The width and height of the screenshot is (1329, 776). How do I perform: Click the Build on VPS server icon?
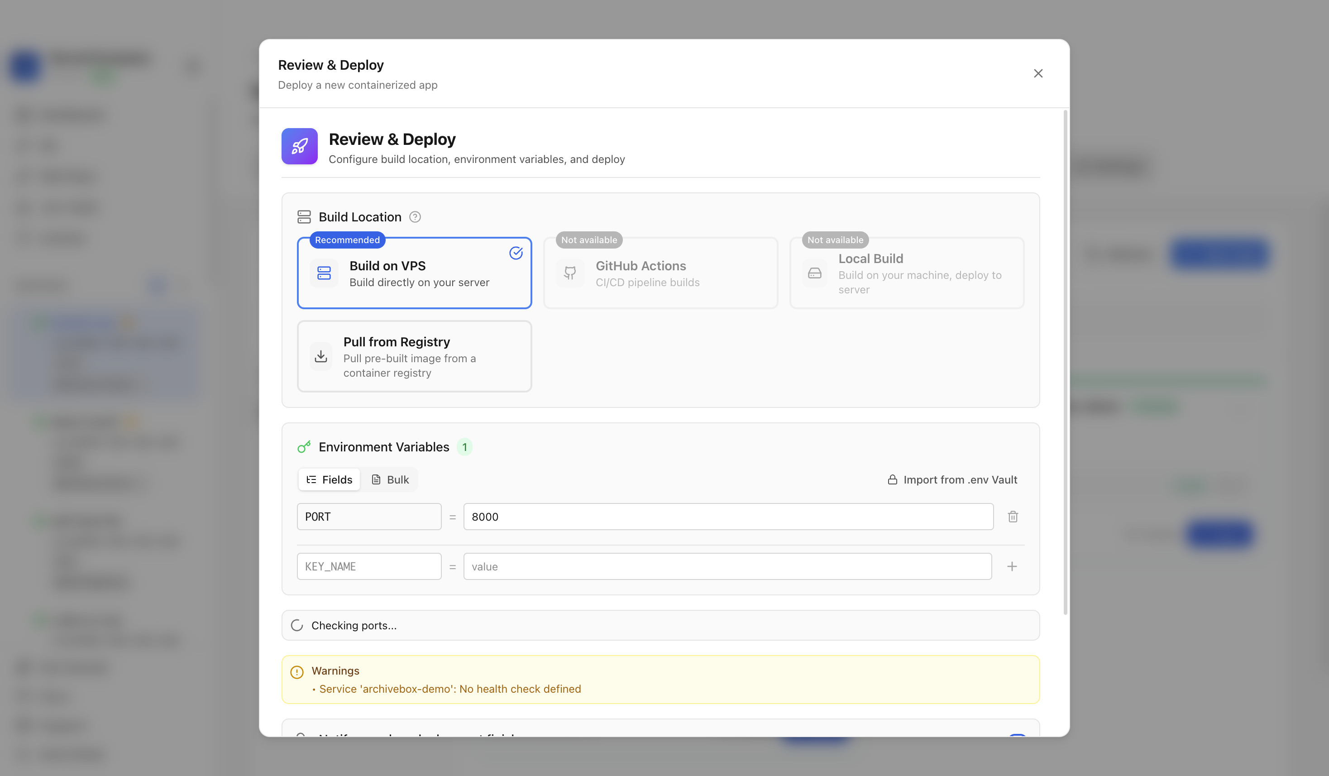(x=324, y=273)
